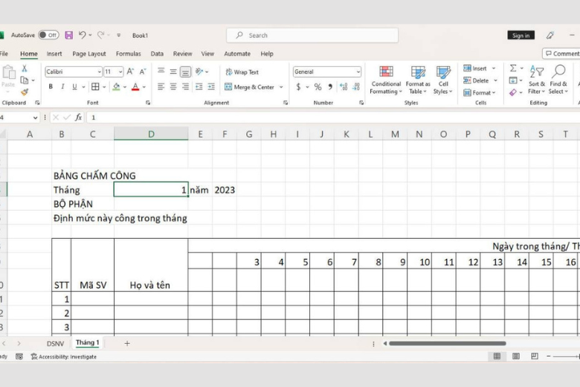Click the Undo arrow icon
The image size is (580, 387).
point(82,35)
